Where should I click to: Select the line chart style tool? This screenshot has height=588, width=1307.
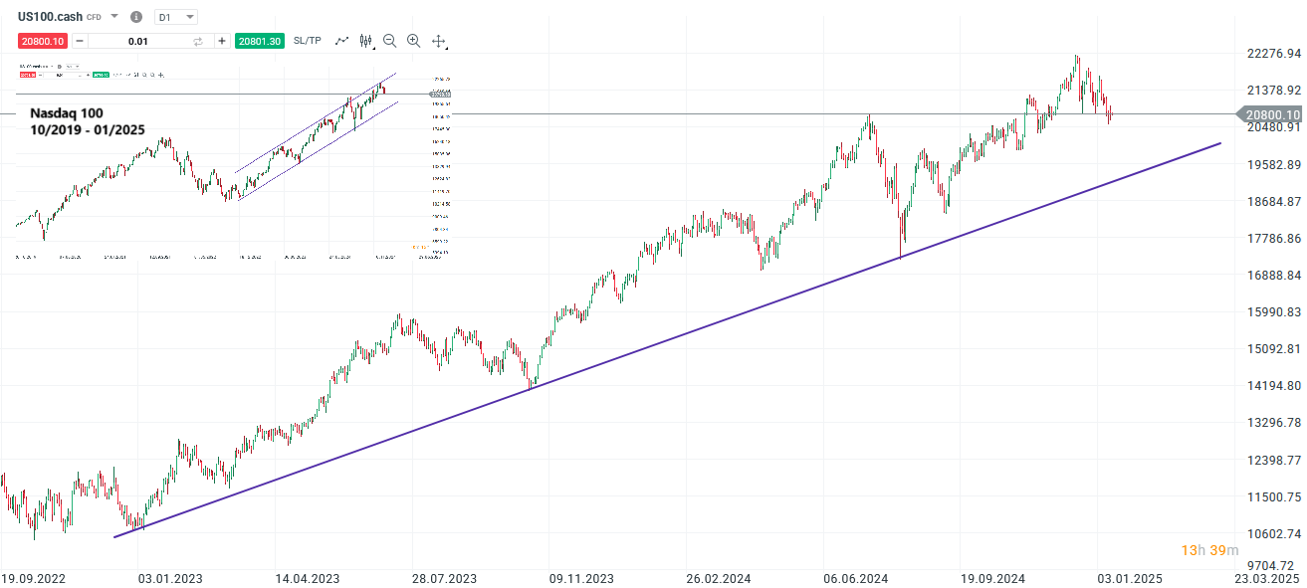341,41
